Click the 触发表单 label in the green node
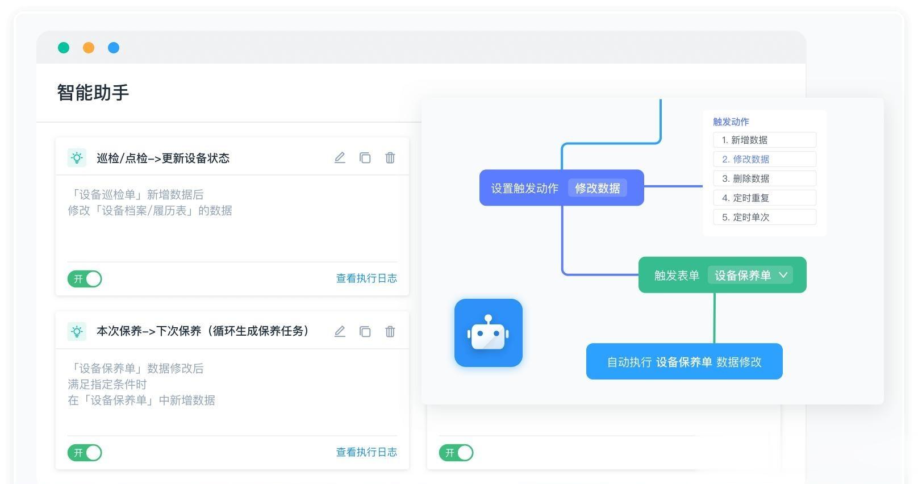The width and height of the screenshot is (918, 484). [x=677, y=276]
